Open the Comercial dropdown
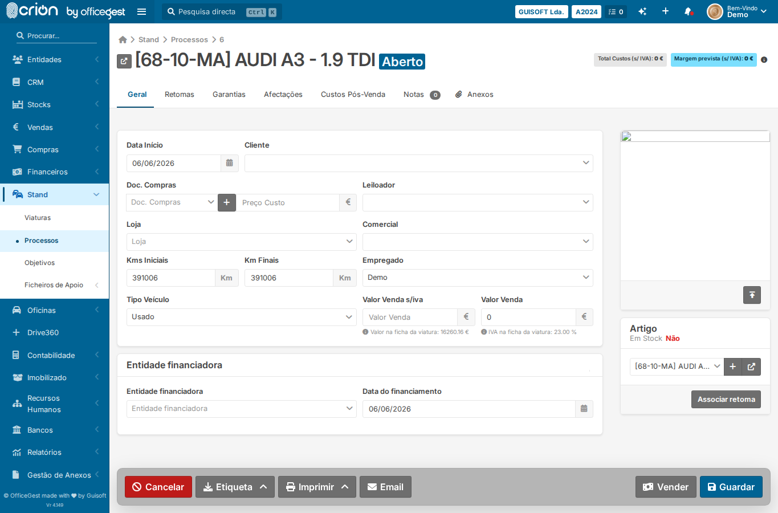 pyautogui.click(x=478, y=242)
